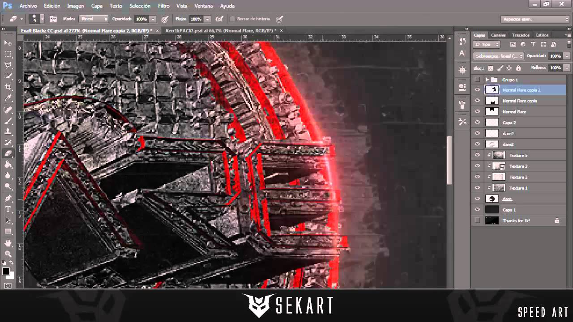The image size is (573, 322).
Task: Open the Aspectos esen. workspace dropdown
Action: point(535,19)
